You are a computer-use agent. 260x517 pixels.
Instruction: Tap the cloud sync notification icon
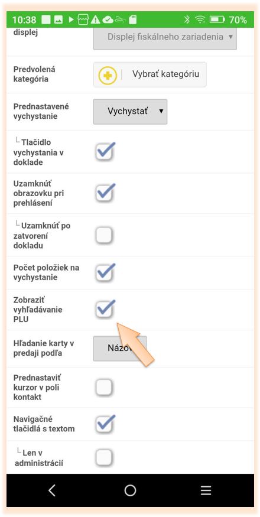108,20
